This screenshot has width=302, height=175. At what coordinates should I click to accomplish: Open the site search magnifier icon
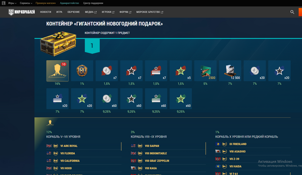pos(292,12)
